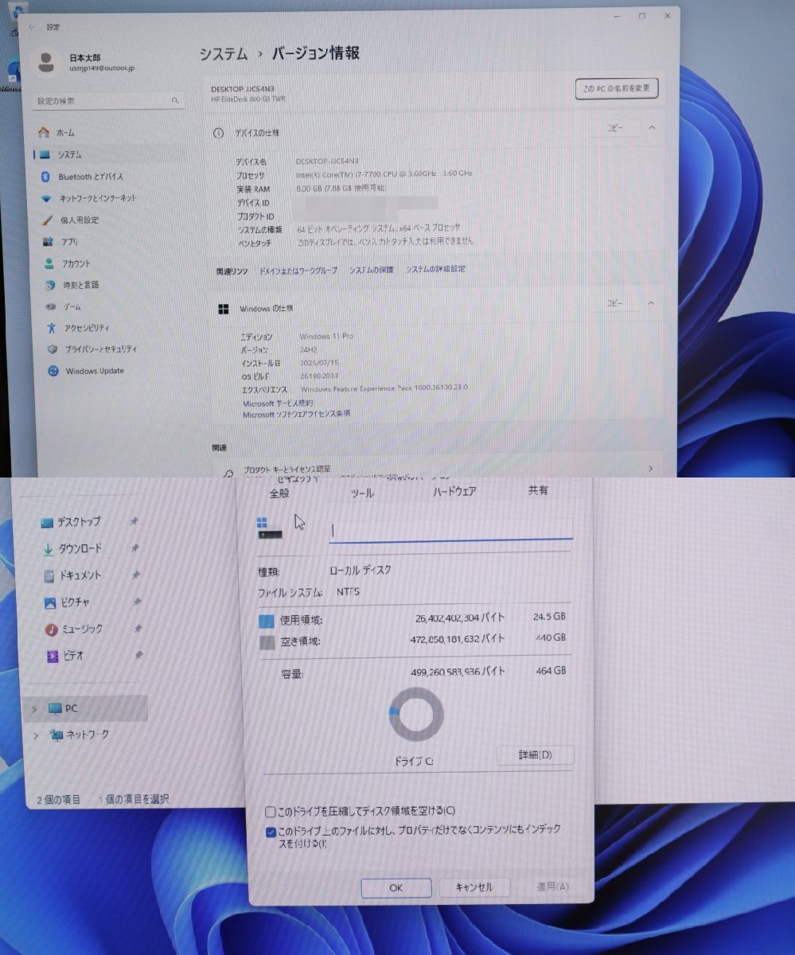Click the 24H2 version value
The height and width of the screenshot is (955, 795).
[x=307, y=349]
